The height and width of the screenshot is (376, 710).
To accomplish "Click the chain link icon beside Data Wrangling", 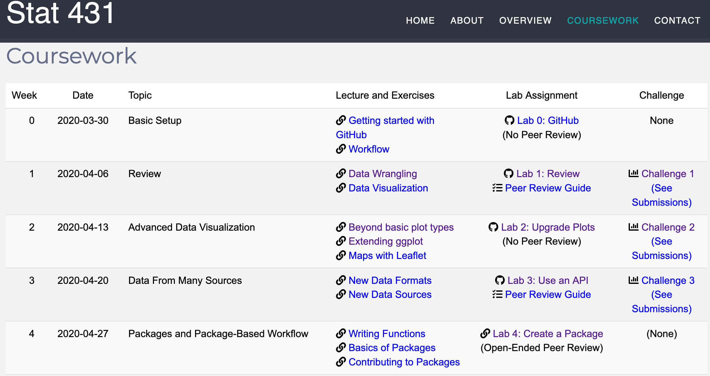I will [340, 174].
